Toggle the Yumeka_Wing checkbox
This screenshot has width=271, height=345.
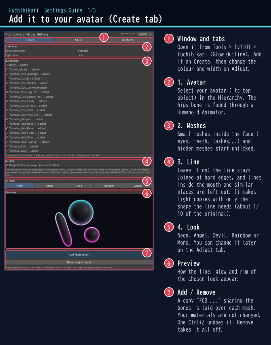pyautogui.click(x=7, y=151)
